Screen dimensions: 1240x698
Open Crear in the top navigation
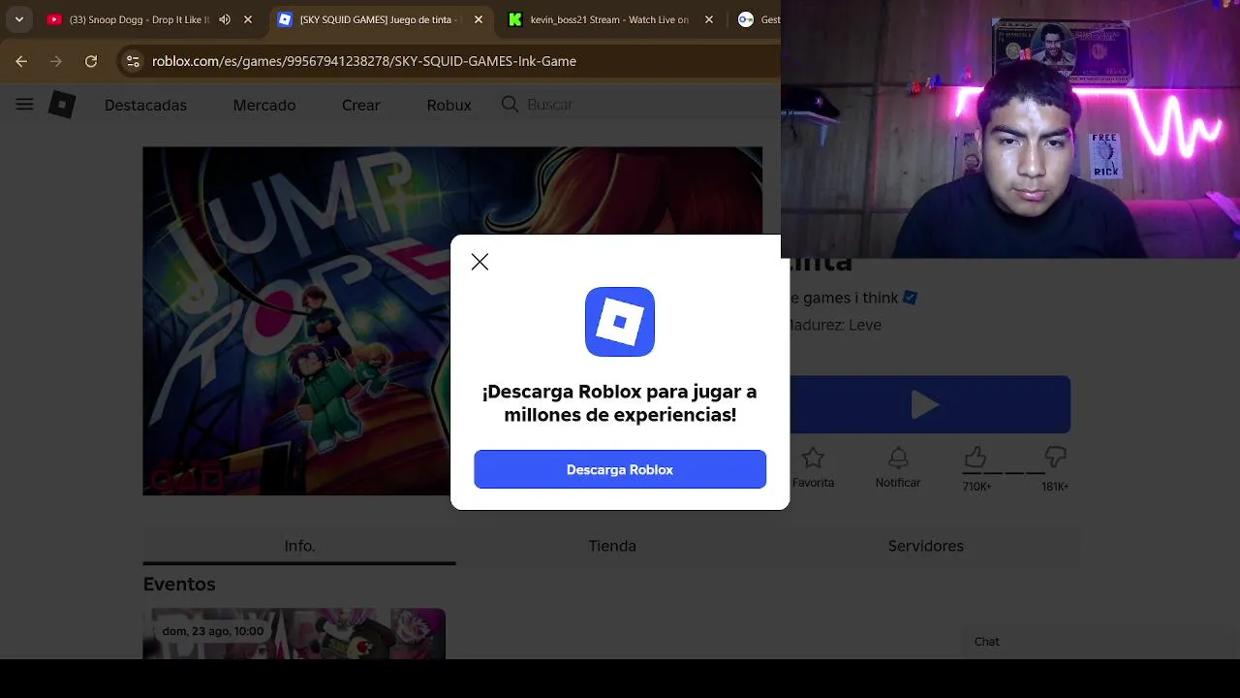tap(361, 105)
